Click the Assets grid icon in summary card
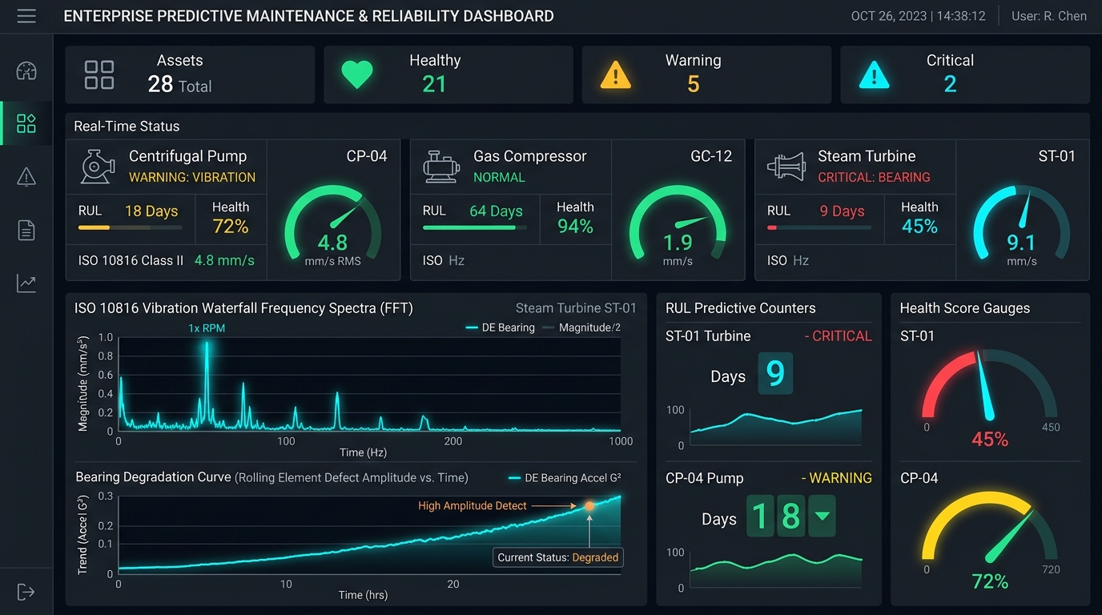 pyautogui.click(x=99, y=74)
